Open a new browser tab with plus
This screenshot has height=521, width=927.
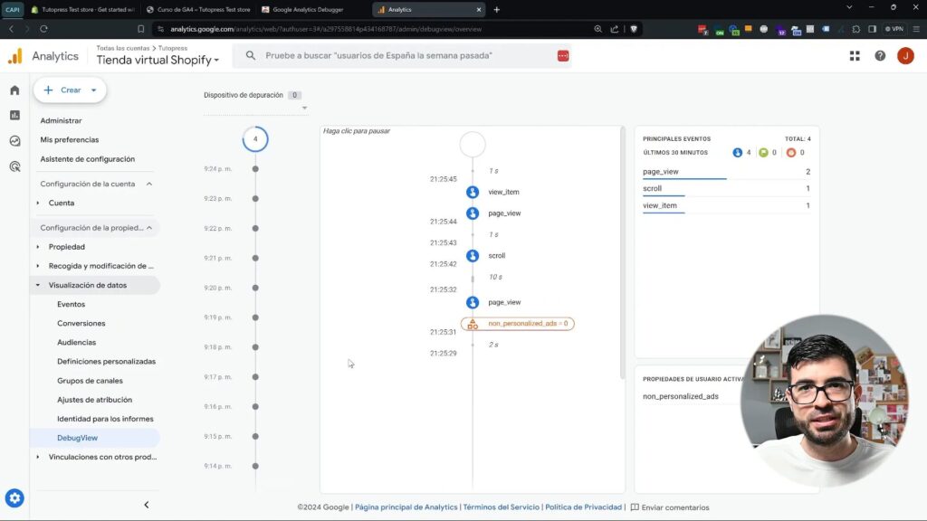tap(497, 9)
